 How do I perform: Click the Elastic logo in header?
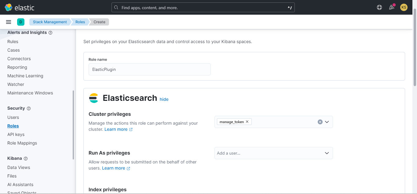(20, 7)
